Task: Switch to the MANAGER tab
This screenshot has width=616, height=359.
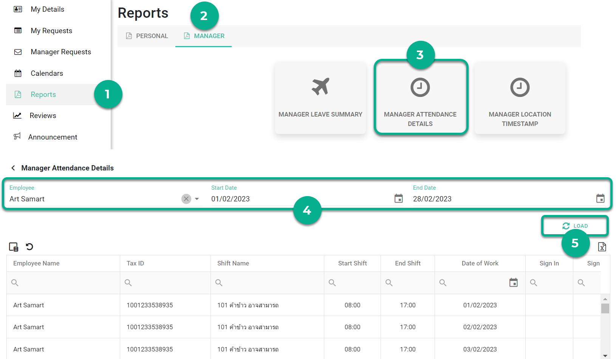Action: click(204, 36)
